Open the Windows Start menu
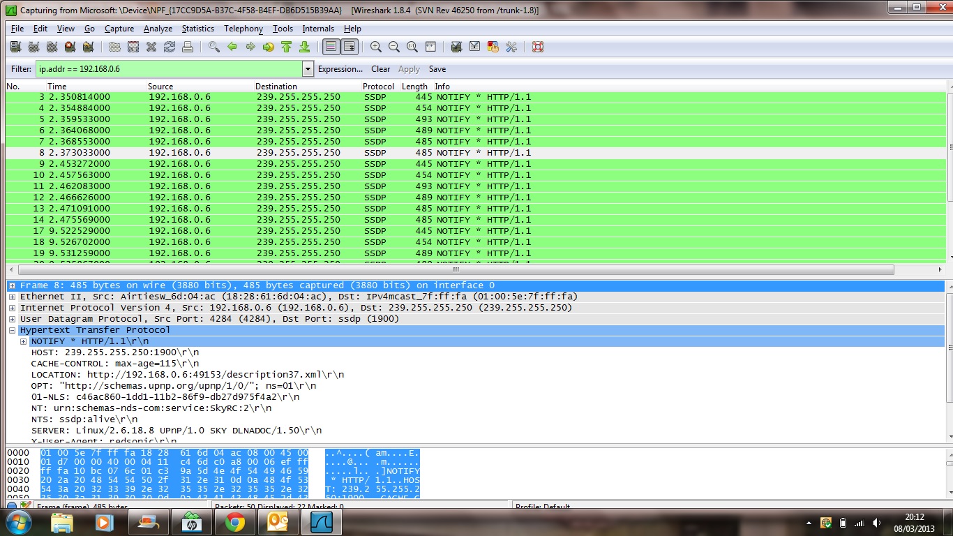The image size is (953, 536). 17,522
